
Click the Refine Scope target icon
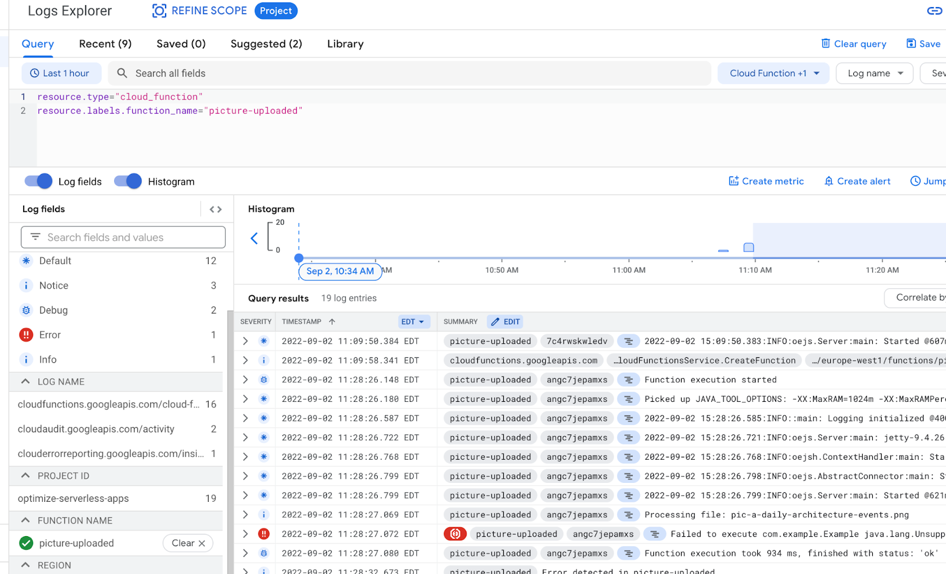pyautogui.click(x=159, y=11)
